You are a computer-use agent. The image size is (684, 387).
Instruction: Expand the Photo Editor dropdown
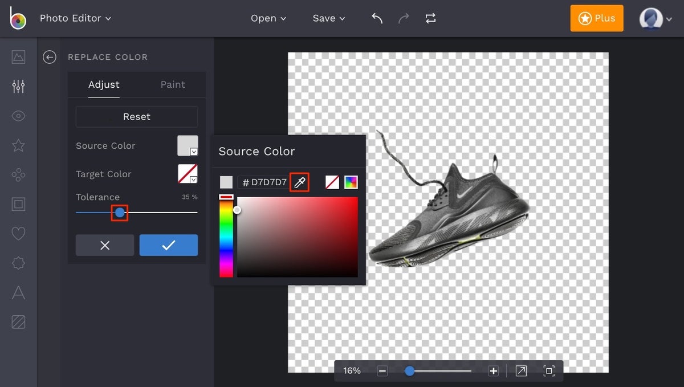[75, 18]
